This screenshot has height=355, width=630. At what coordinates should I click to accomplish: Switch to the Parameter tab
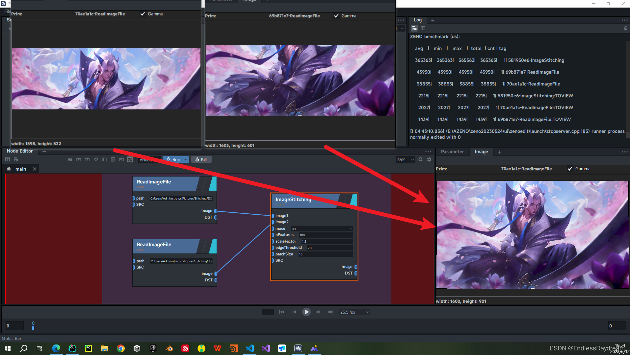452,152
